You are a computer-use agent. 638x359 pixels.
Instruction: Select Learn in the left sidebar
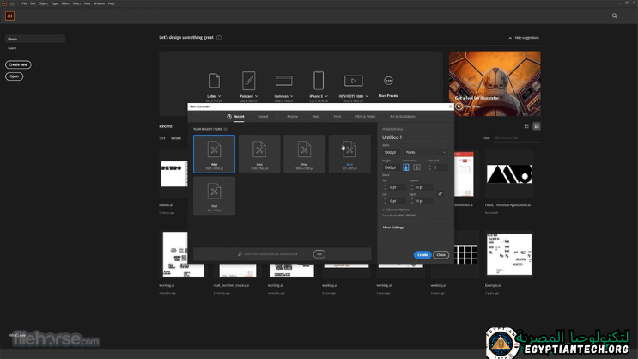(12, 48)
